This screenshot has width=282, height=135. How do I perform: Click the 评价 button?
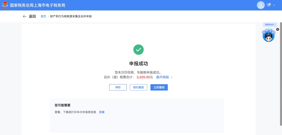(118, 87)
